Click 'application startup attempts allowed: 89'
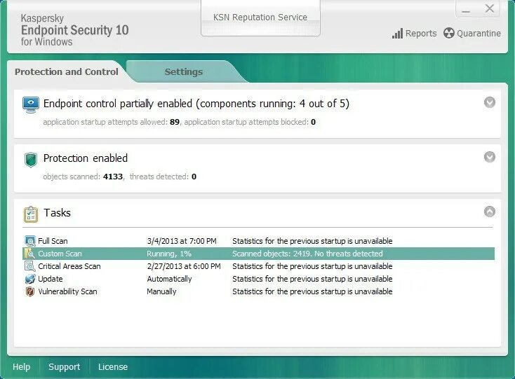This screenshot has height=379, width=515. click(x=112, y=122)
